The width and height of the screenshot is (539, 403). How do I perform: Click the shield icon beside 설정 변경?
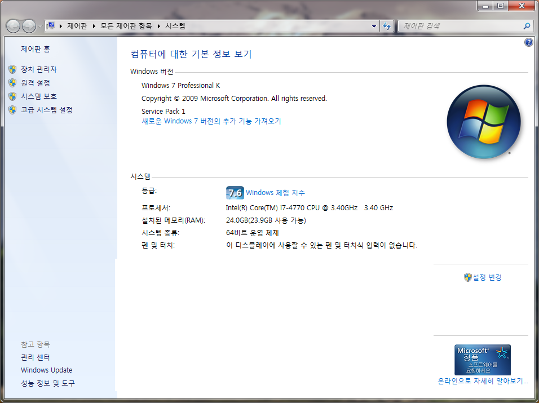467,277
